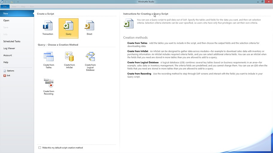Image resolution: width=273 pixels, height=153 pixels.
Task: Click Create from InfoSet icon
Action: [69, 56]
